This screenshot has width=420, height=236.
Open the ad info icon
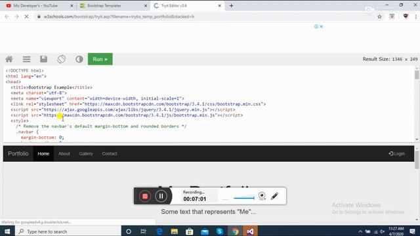coord(316,26)
